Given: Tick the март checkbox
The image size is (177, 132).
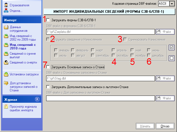Looking at the screenshot, I should pyautogui.click(x=93, y=50).
